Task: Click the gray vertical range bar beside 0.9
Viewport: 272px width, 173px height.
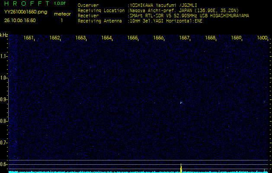Action: click(x=8, y=100)
